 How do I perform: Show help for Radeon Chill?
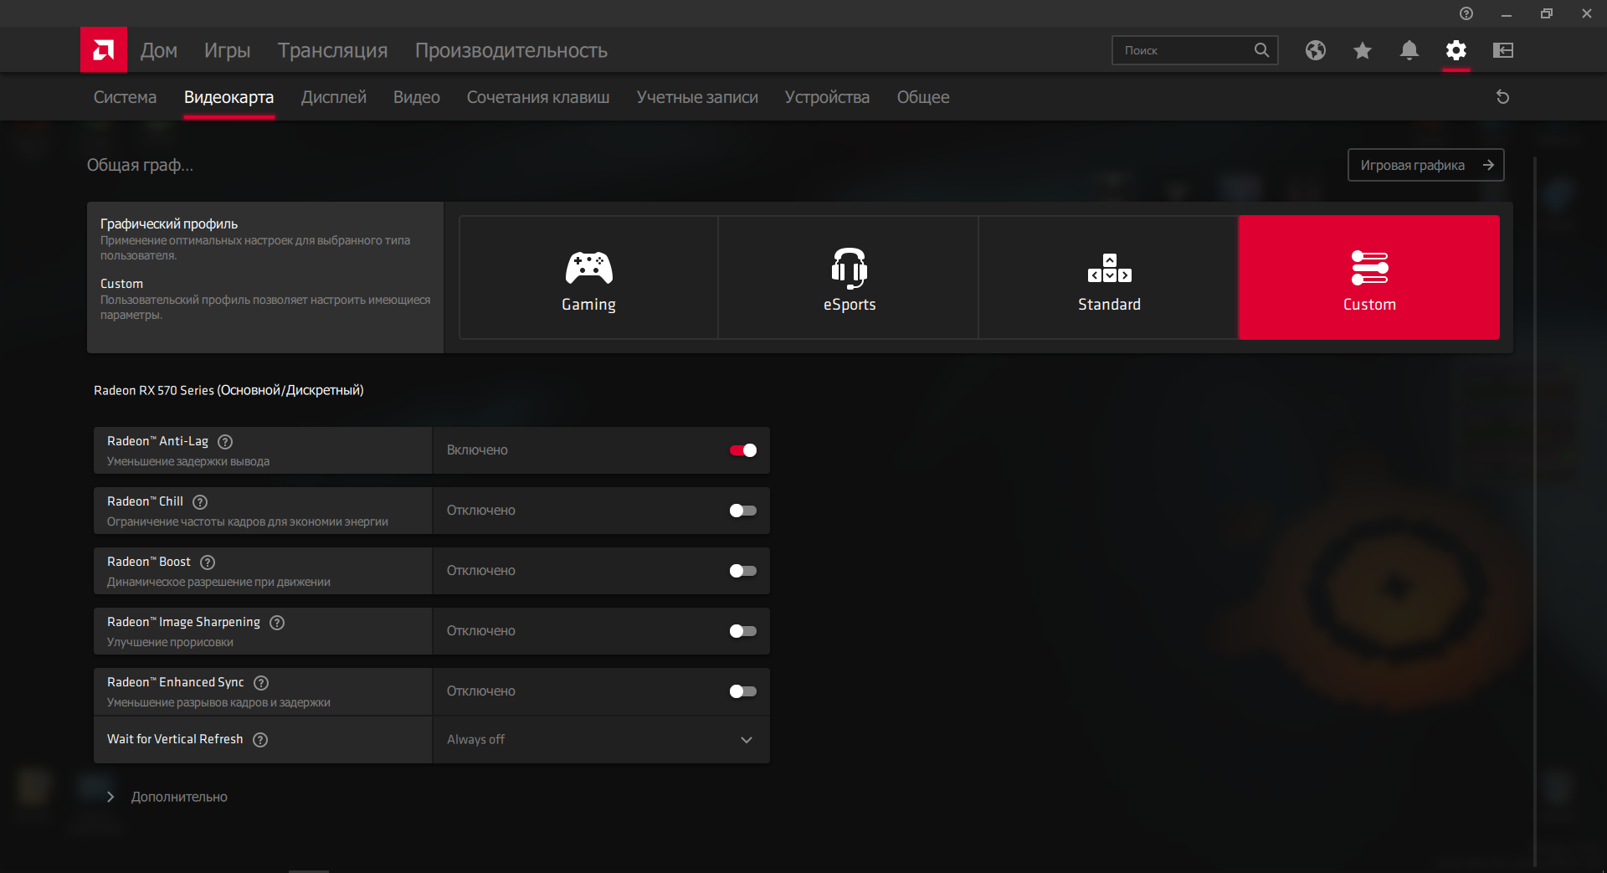[200, 502]
